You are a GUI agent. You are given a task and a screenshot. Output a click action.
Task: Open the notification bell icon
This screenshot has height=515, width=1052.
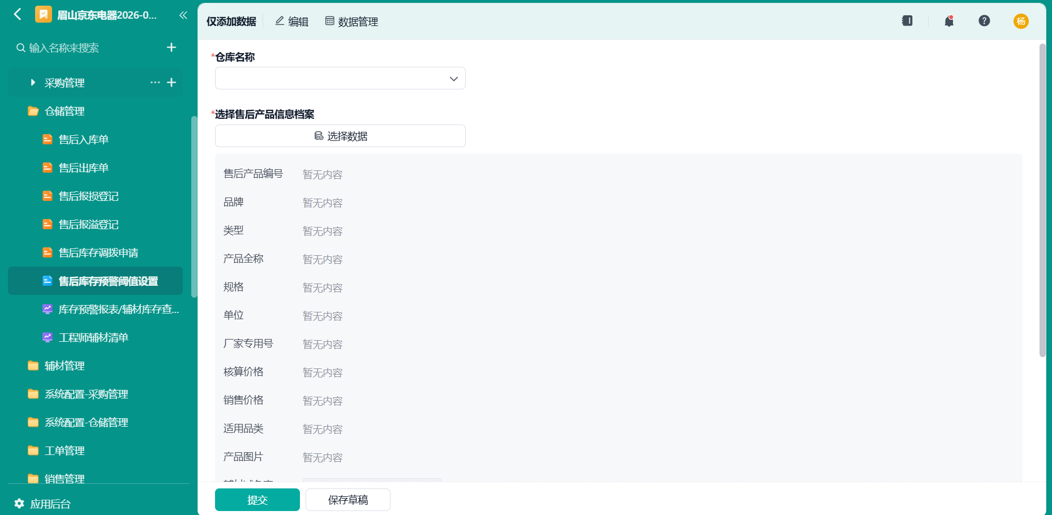tap(949, 21)
